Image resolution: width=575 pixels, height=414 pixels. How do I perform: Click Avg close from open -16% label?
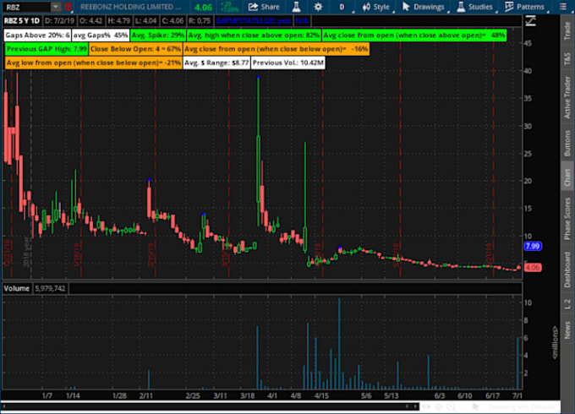[277, 49]
